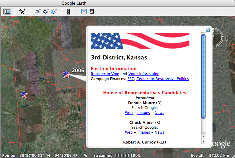
Task: Click the 'House of Representatives Candidates:' heading
Action: tap(145, 93)
